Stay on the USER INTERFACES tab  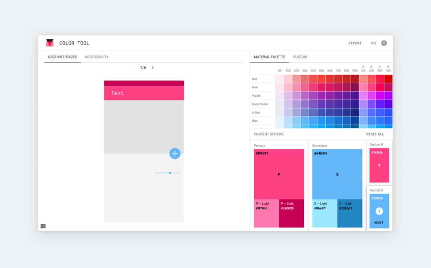pos(62,57)
